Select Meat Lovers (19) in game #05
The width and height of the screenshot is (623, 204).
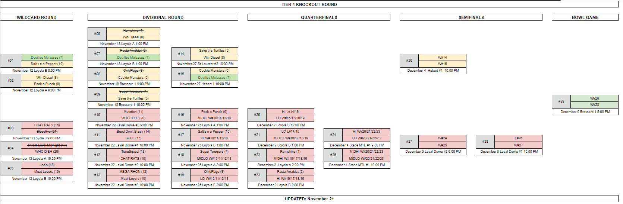click(x=47, y=172)
